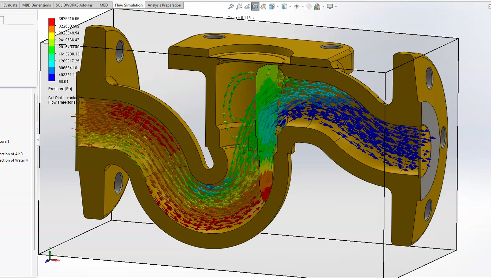The image size is (491, 278).
Task: Click the left panel vertical scrollbar
Action: click(35, 171)
